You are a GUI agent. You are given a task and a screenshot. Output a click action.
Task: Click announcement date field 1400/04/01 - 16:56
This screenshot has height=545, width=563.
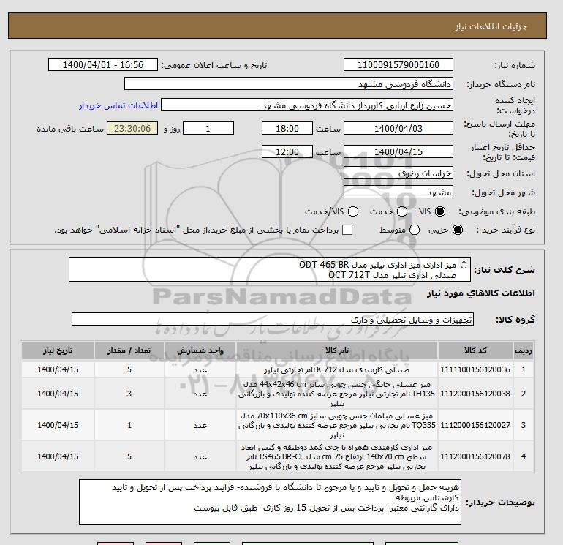point(103,64)
